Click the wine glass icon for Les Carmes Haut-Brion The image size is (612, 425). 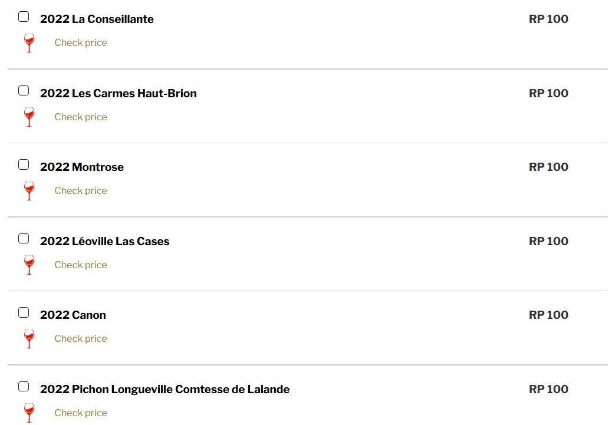tap(29, 117)
